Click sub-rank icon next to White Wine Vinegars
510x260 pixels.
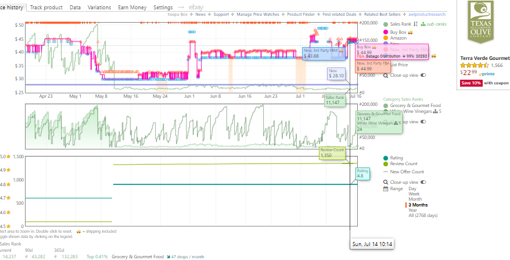435,112
